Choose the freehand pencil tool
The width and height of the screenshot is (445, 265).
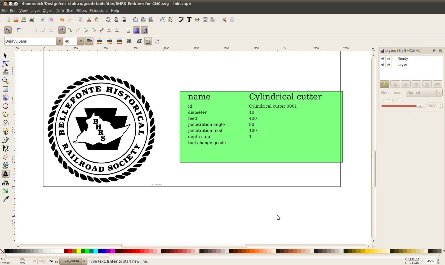[5, 131]
